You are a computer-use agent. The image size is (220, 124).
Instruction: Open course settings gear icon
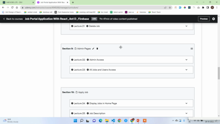213,19
